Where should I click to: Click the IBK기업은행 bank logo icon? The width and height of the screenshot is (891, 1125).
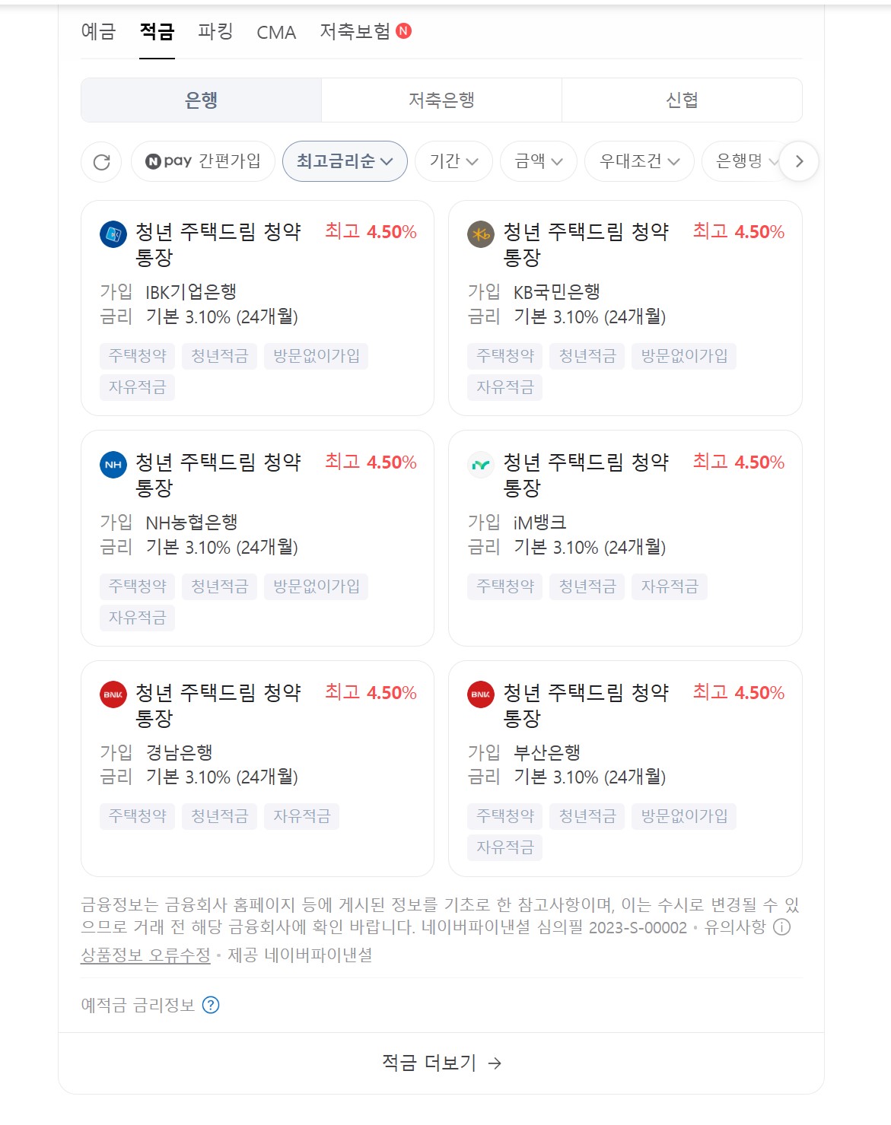click(x=112, y=235)
